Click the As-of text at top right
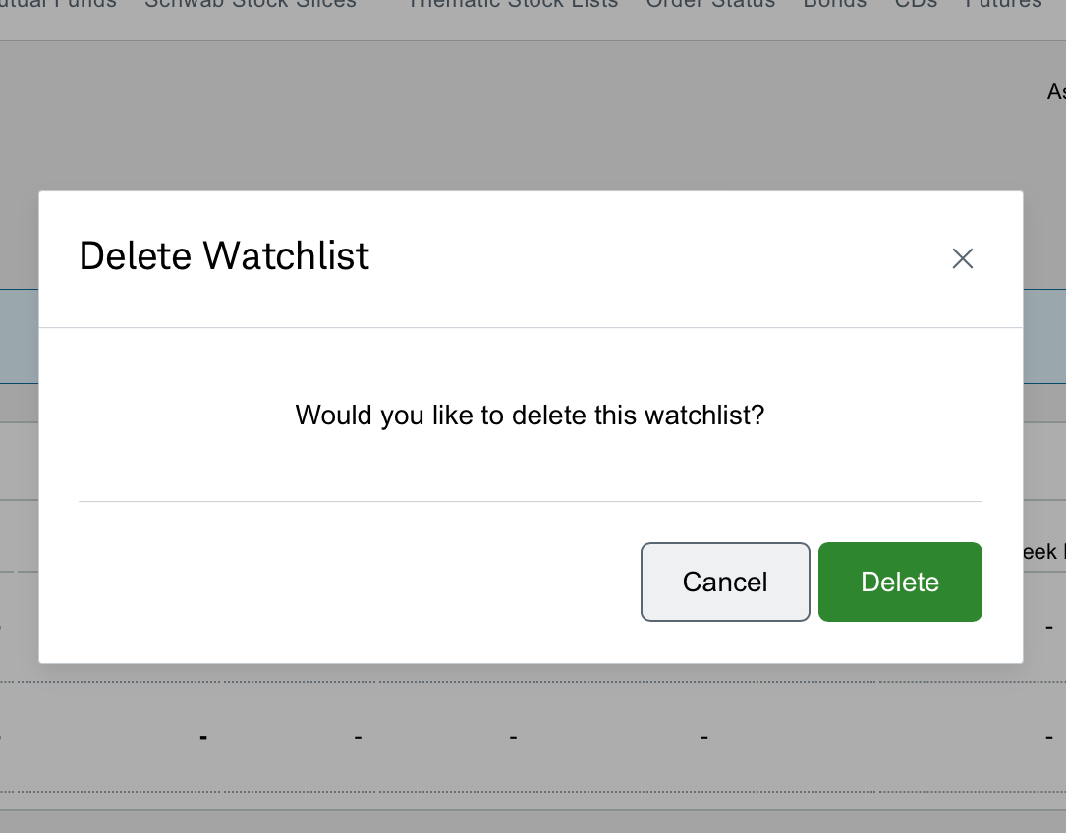 tap(1056, 91)
